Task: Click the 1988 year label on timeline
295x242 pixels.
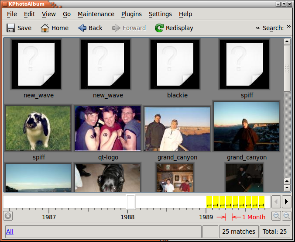Action: [127, 217]
